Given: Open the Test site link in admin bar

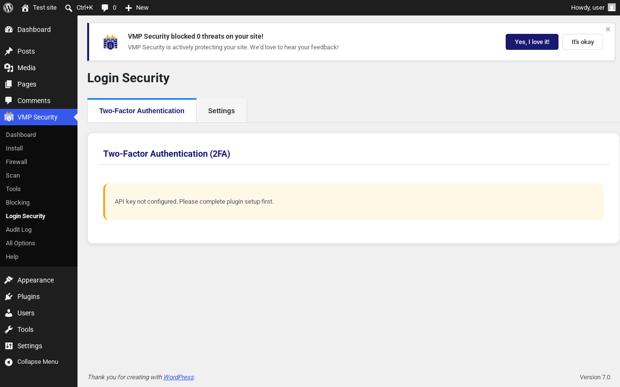Looking at the screenshot, I should click(45, 8).
